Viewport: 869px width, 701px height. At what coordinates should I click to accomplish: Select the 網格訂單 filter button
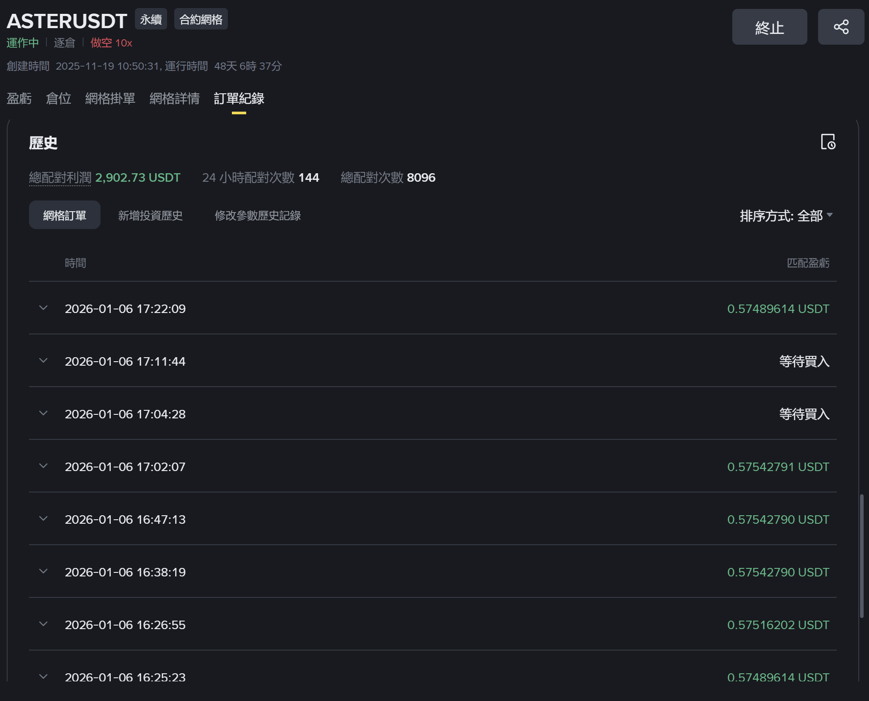[65, 215]
